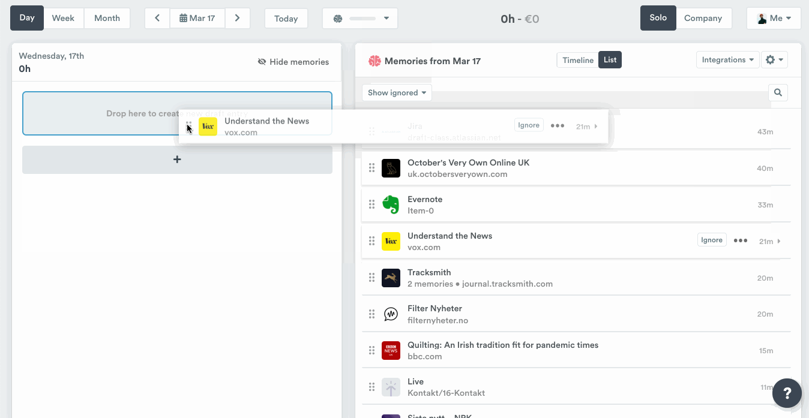Grab drag handle of October's Very Own row

click(371, 168)
